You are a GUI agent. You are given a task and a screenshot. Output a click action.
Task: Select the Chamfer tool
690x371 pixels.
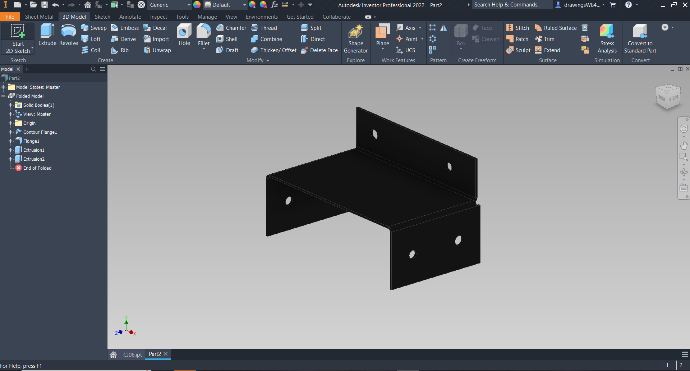[231, 28]
